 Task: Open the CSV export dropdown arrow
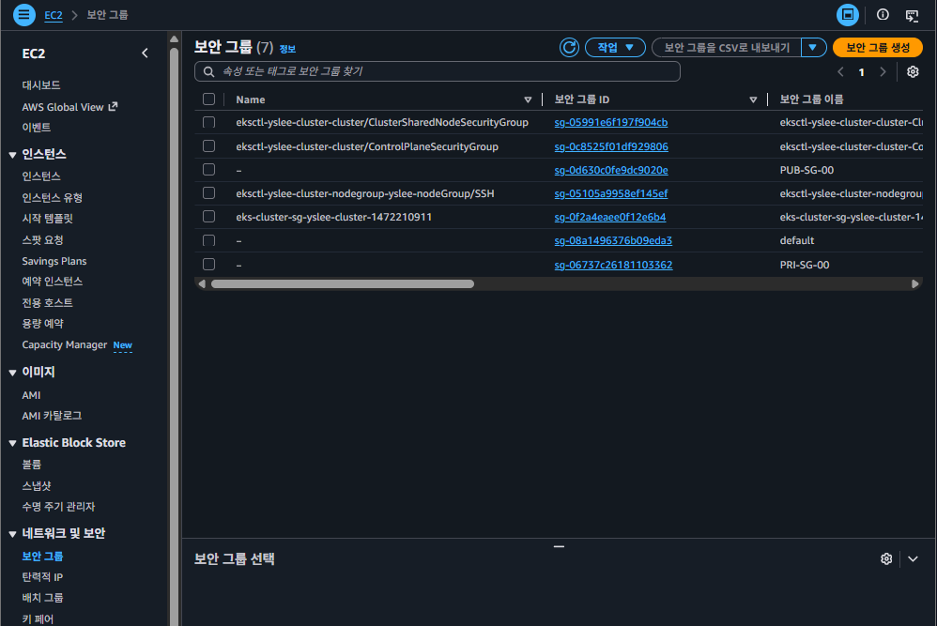(813, 47)
